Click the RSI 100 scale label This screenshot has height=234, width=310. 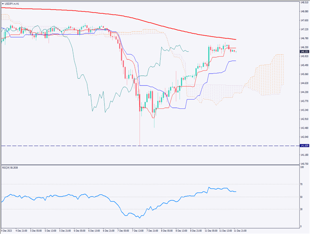[302, 168]
